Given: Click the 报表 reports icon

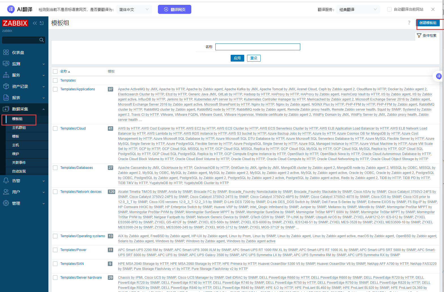Looking at the screenshot, I should [x=6, y=97].
